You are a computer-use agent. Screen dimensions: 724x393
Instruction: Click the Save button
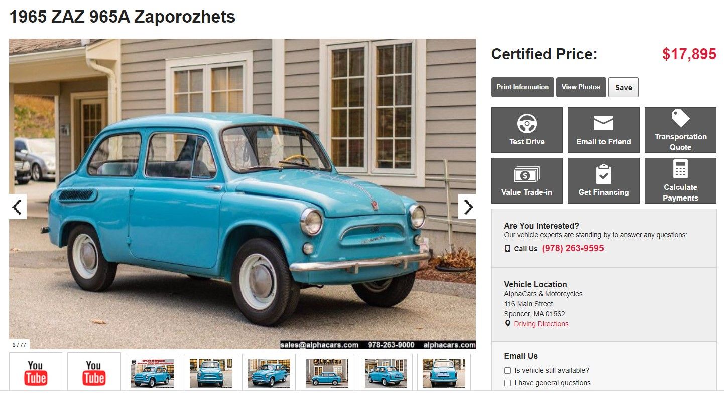click(x=623, y=87)
